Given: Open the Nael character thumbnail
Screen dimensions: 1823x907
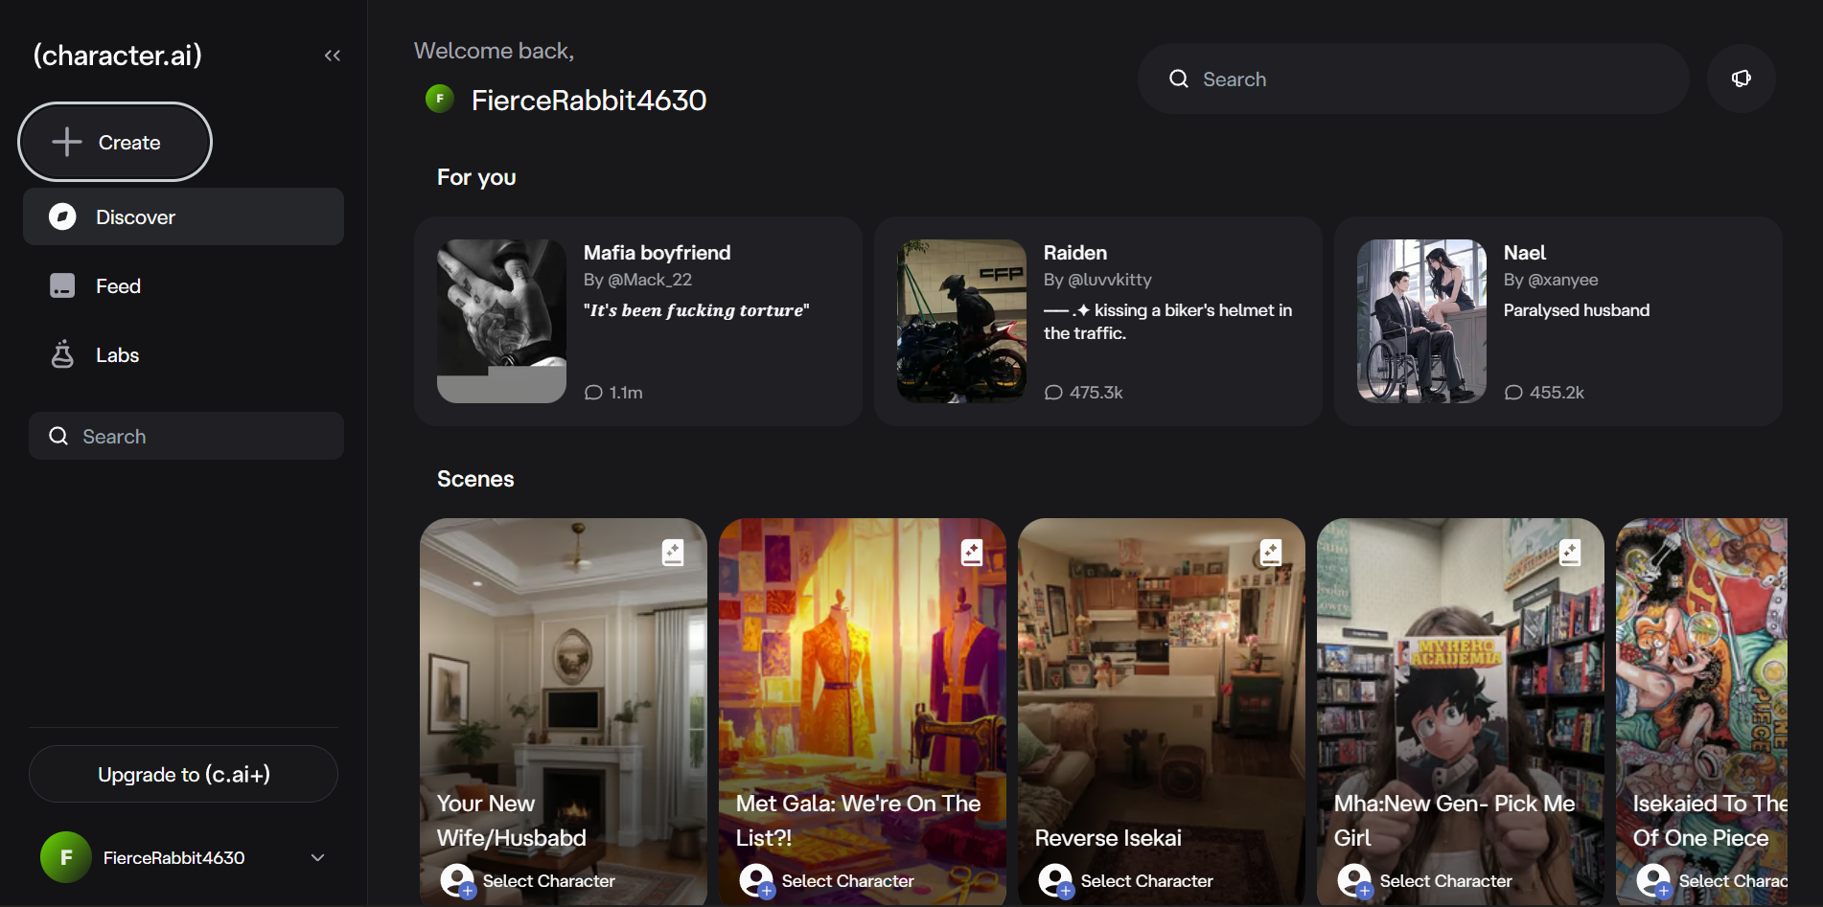Looking at the screenshot, I should coord(1421,321).
